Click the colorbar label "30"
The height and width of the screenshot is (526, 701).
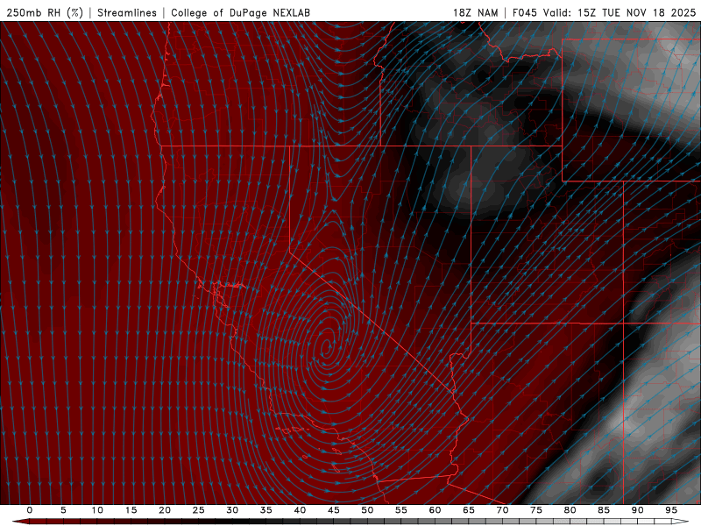coord(232,510)
